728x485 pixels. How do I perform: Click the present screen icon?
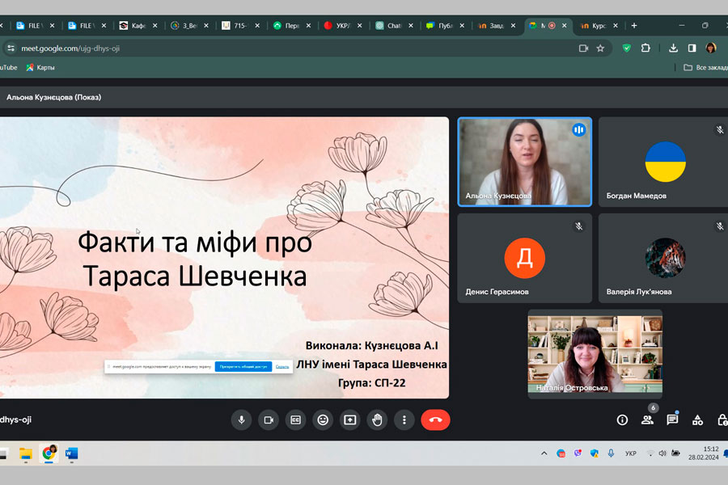point(349,420)
